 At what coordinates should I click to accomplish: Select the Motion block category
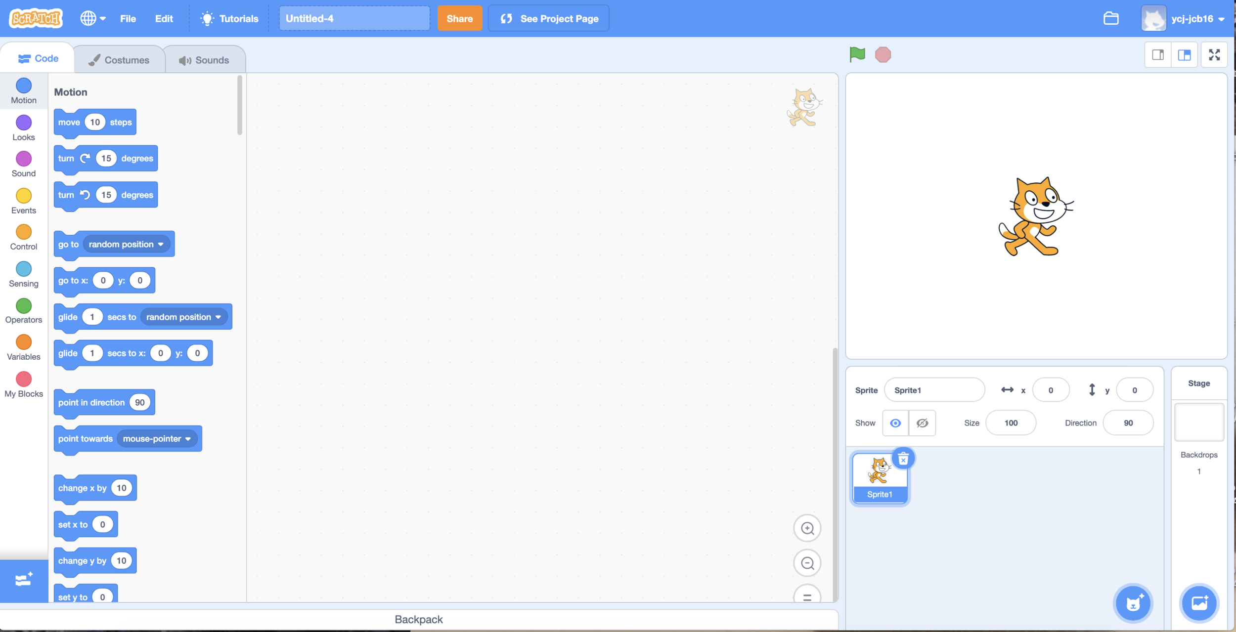click(23, 90)
